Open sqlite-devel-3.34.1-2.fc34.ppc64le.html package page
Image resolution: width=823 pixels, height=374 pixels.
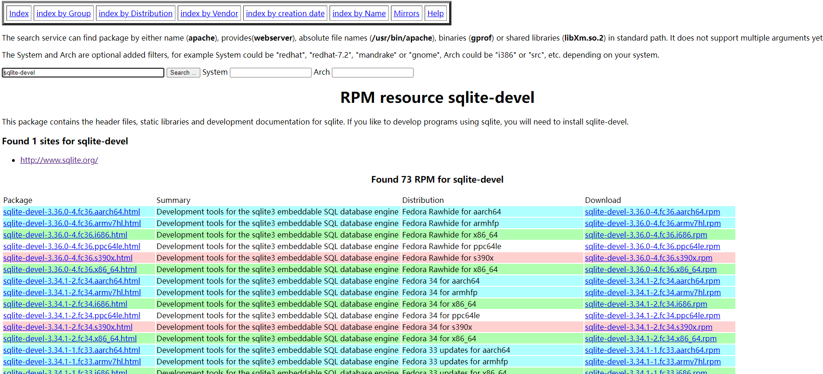(72, 315)
